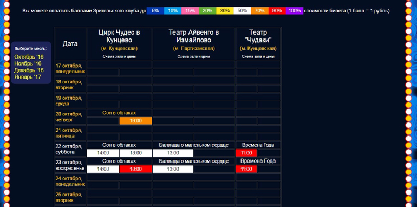Open the Январь '17 schedule
Viewport: 417px width, 207px height.
click(28, 77)
